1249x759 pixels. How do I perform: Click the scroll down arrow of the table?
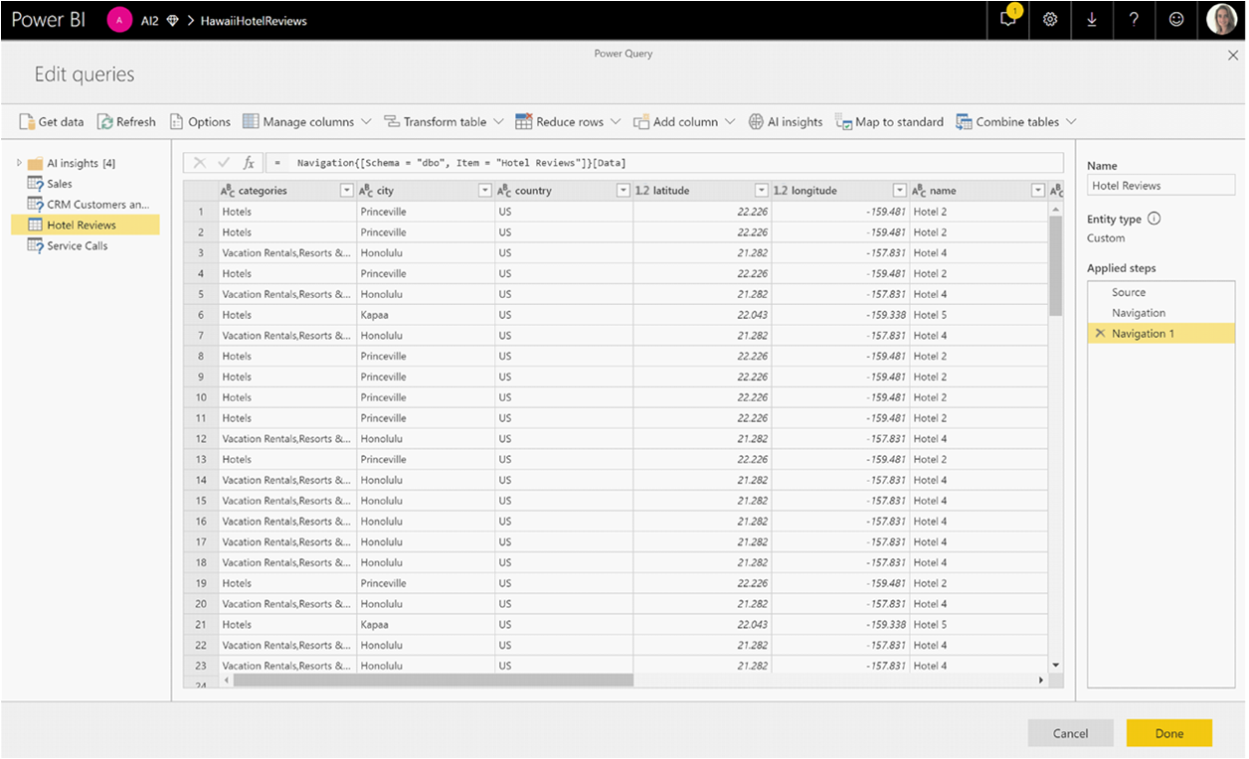coord(1056,665)
